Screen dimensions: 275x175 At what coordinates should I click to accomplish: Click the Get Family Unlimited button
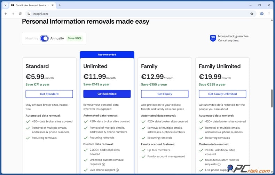point(222,94)
